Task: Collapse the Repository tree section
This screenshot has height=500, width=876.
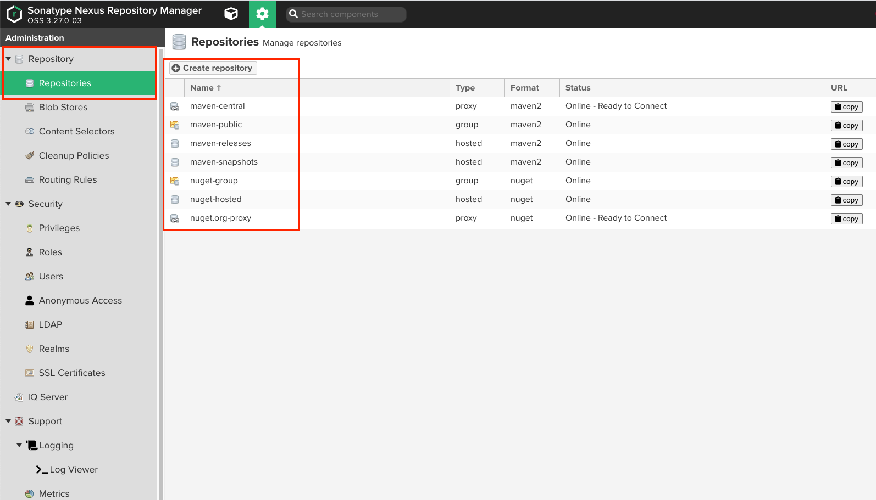Action: [8, 59]
